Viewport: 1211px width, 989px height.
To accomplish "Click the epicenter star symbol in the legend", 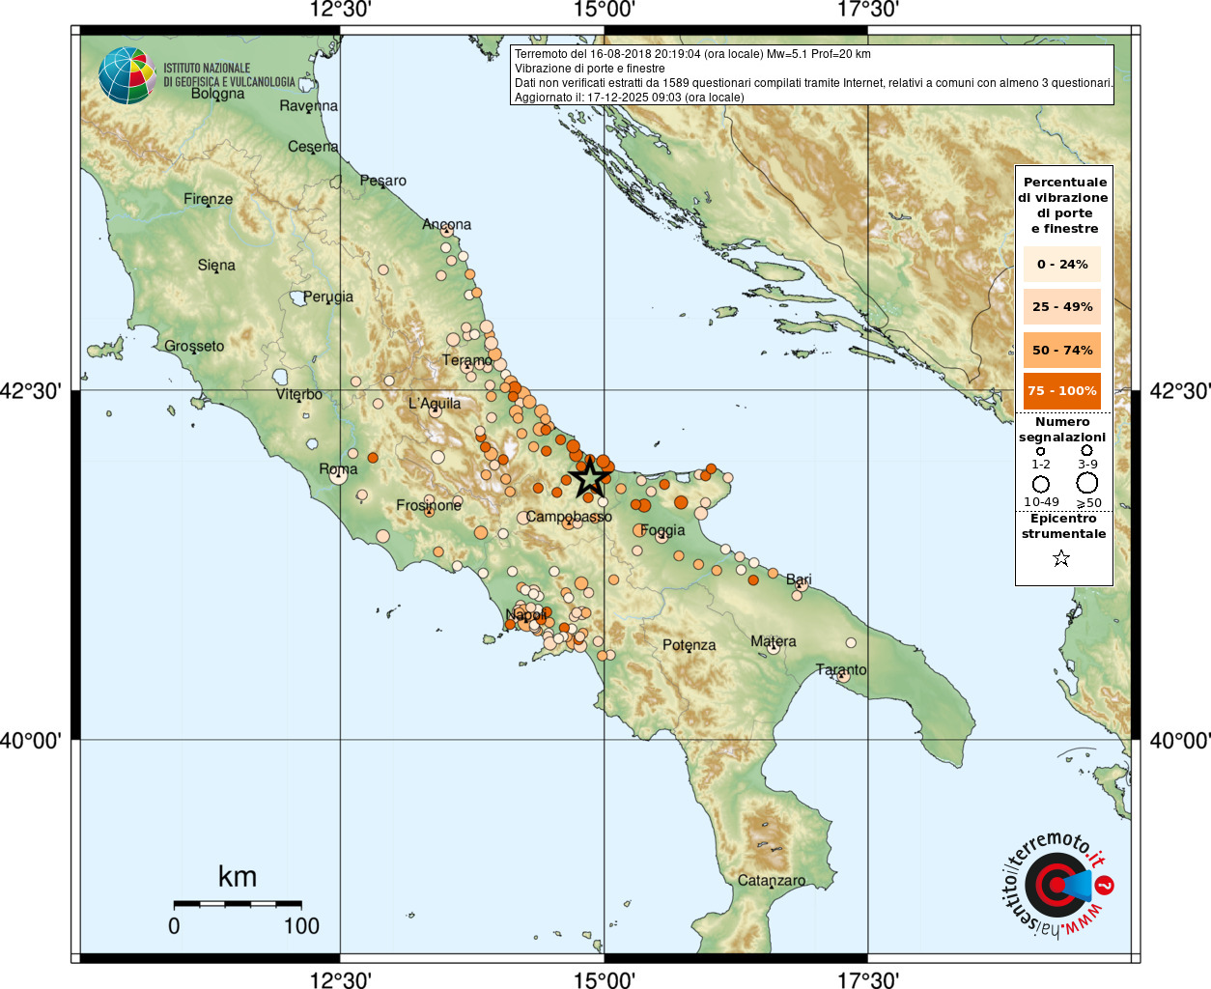I will (1061, 558).
